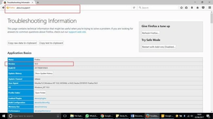Open the Action Center notifications icon
213x119 pixels.
point(208,116)
